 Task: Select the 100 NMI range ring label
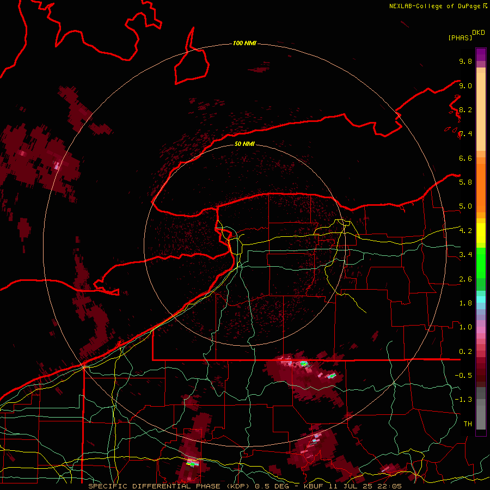pos(244,43)
